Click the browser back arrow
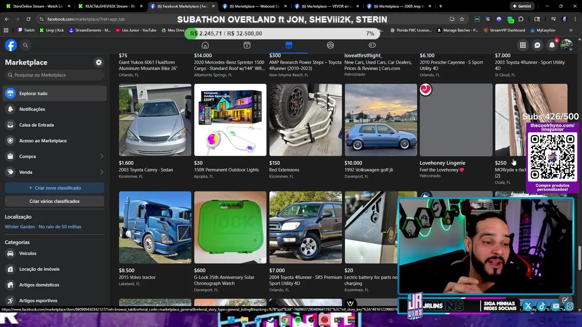Screen dimensions: 582x327 (x=6, y=19)
